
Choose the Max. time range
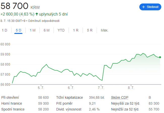point(104,30)
